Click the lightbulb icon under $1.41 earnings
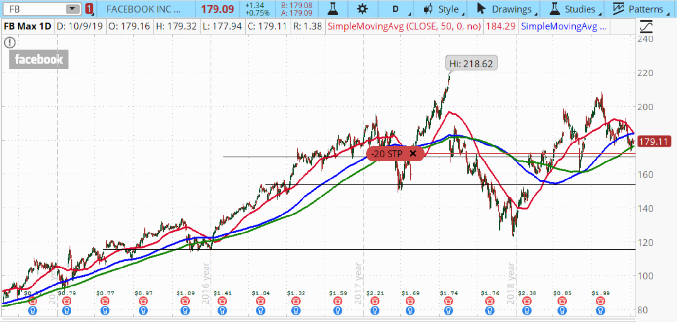 click(223, 310)
